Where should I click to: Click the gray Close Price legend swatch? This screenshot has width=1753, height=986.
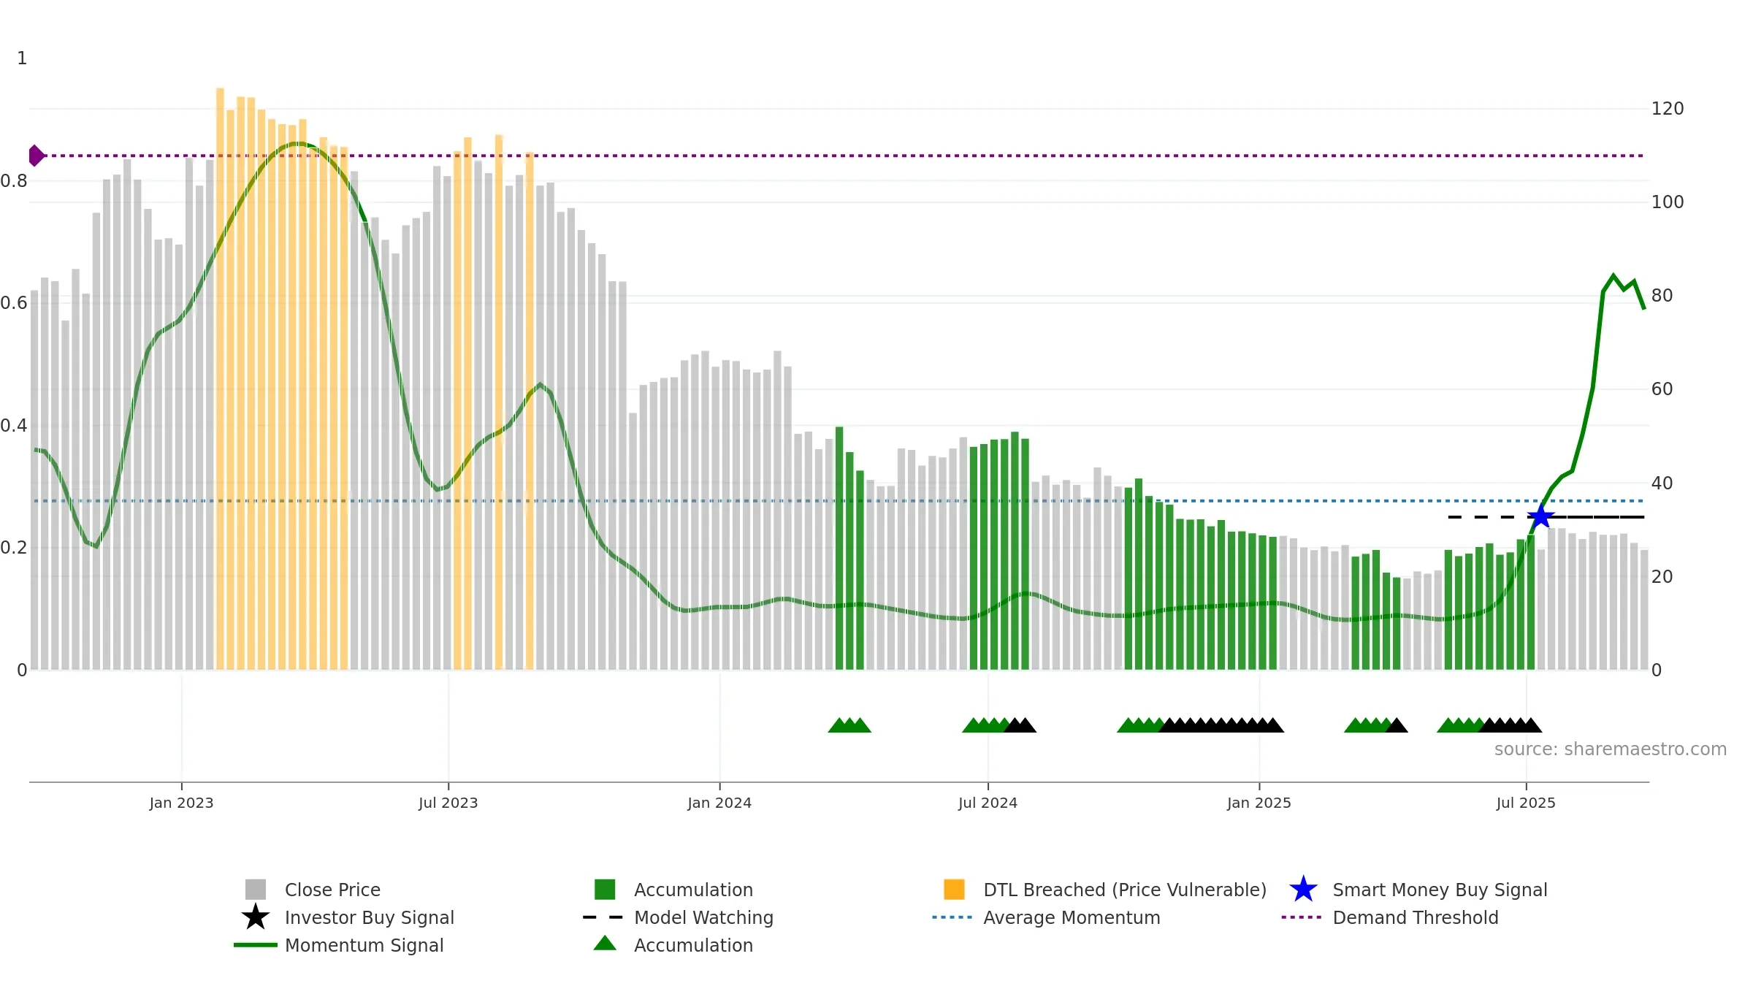coord(256,890)
